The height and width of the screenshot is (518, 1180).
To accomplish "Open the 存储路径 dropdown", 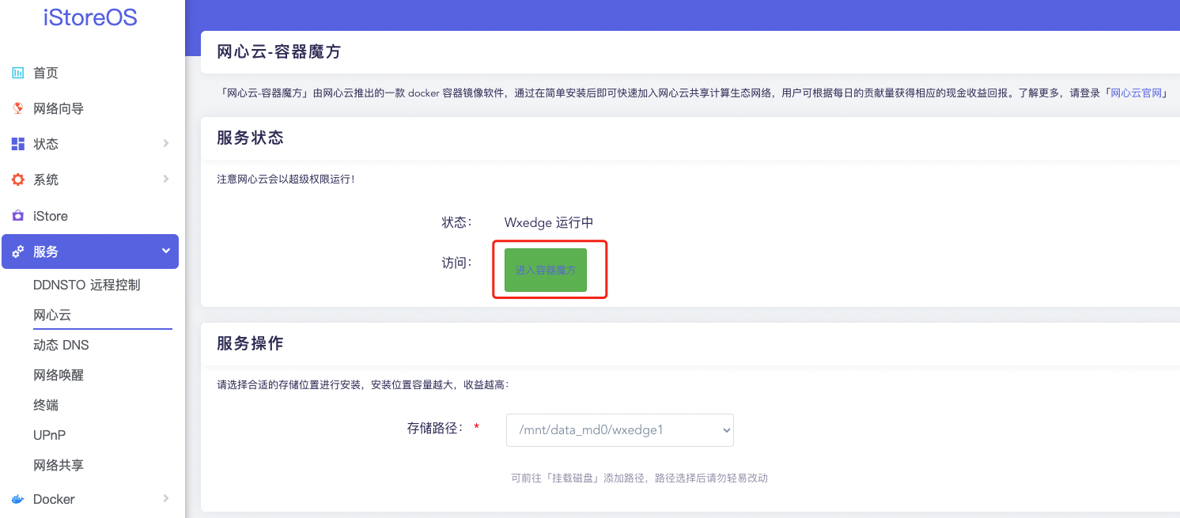I will tap(620, 430).
